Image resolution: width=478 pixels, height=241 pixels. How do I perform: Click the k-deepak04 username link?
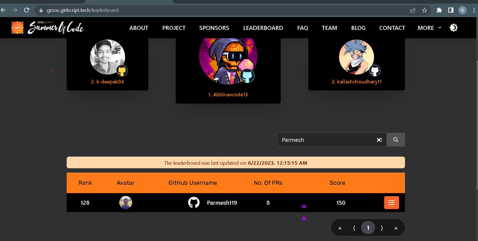(x=108, y=82)
